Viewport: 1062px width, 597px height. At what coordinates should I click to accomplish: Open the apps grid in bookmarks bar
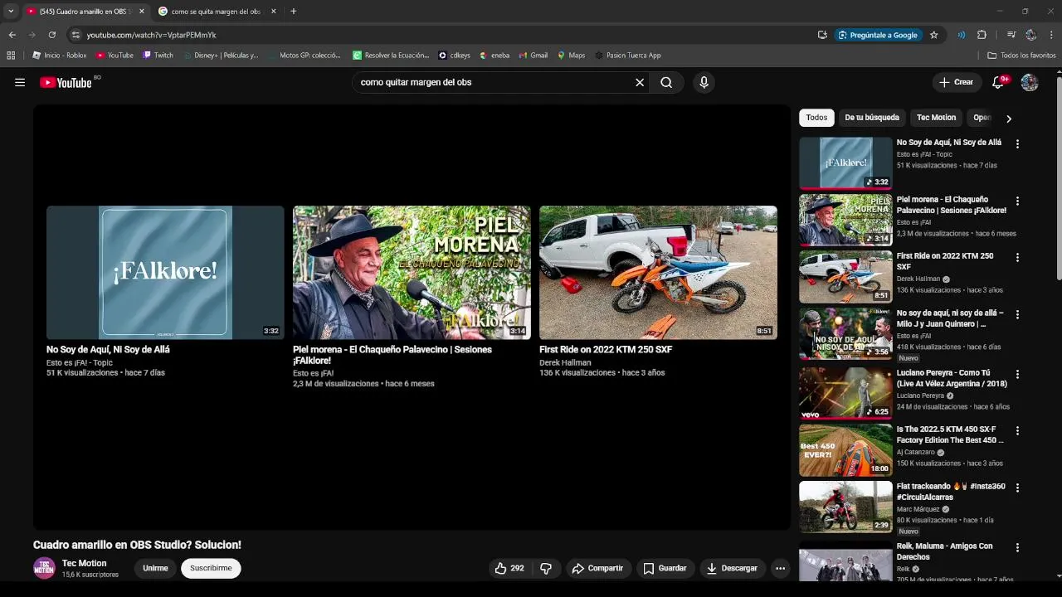[11, 56]
